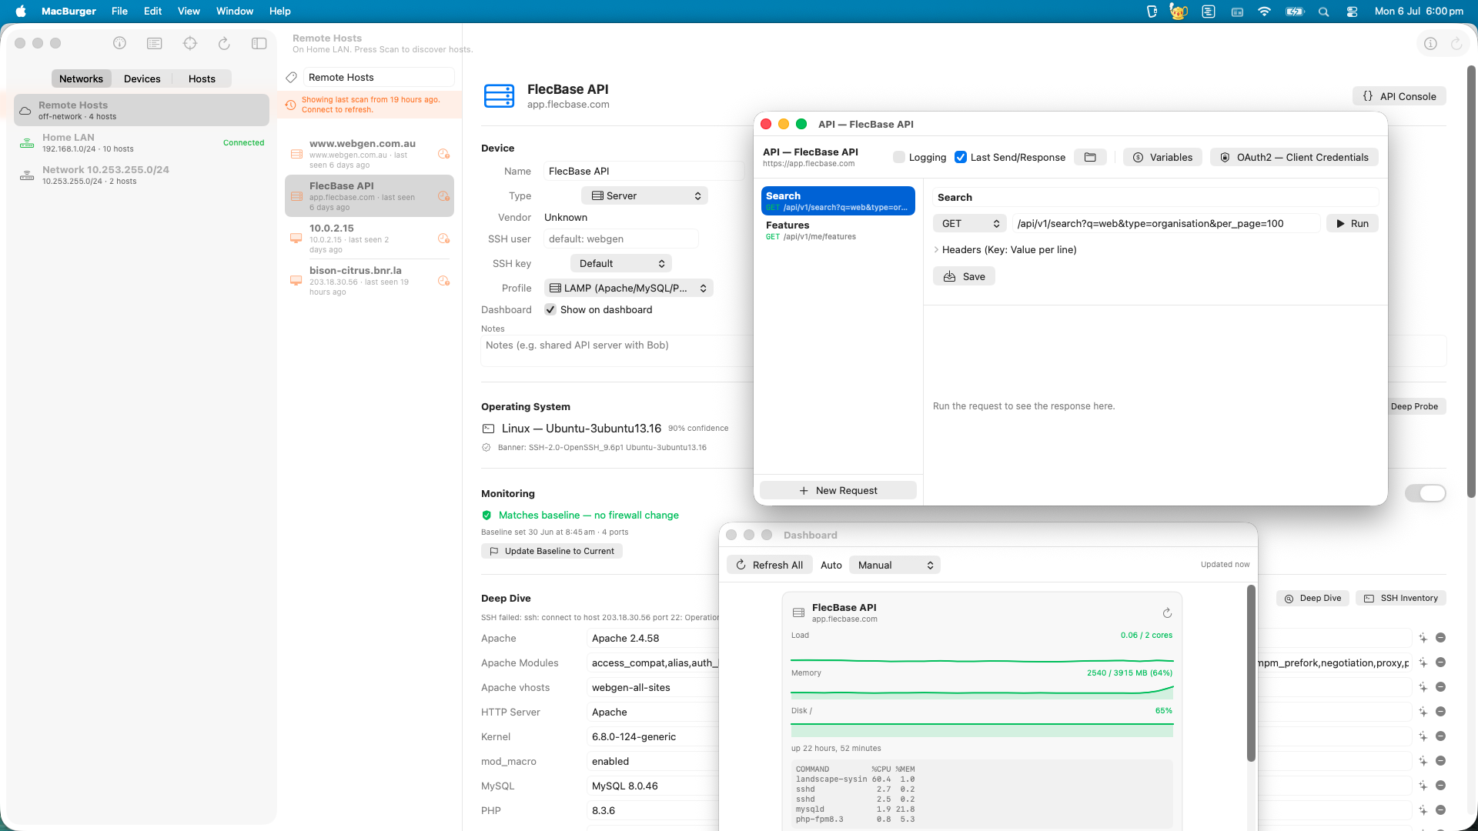Open macOS Control Center icon

1353,12
